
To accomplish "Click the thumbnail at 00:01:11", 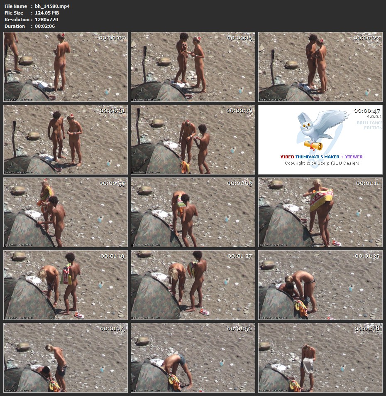I will (x=320, y=212).
